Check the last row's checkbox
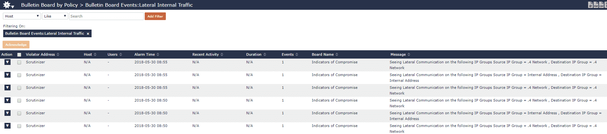This screenshot has width=607, height=134. click(x=19, y=126)
